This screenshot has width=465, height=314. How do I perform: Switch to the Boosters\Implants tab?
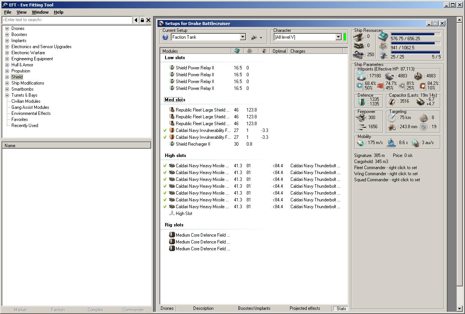click(x=254, y=308)
